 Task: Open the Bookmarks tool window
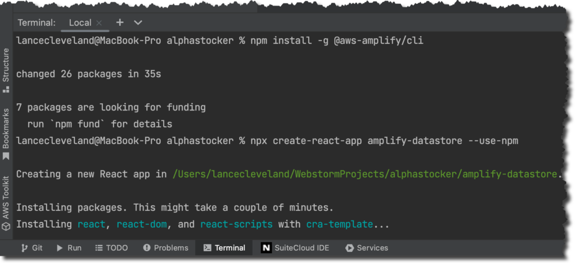(6, 133)
